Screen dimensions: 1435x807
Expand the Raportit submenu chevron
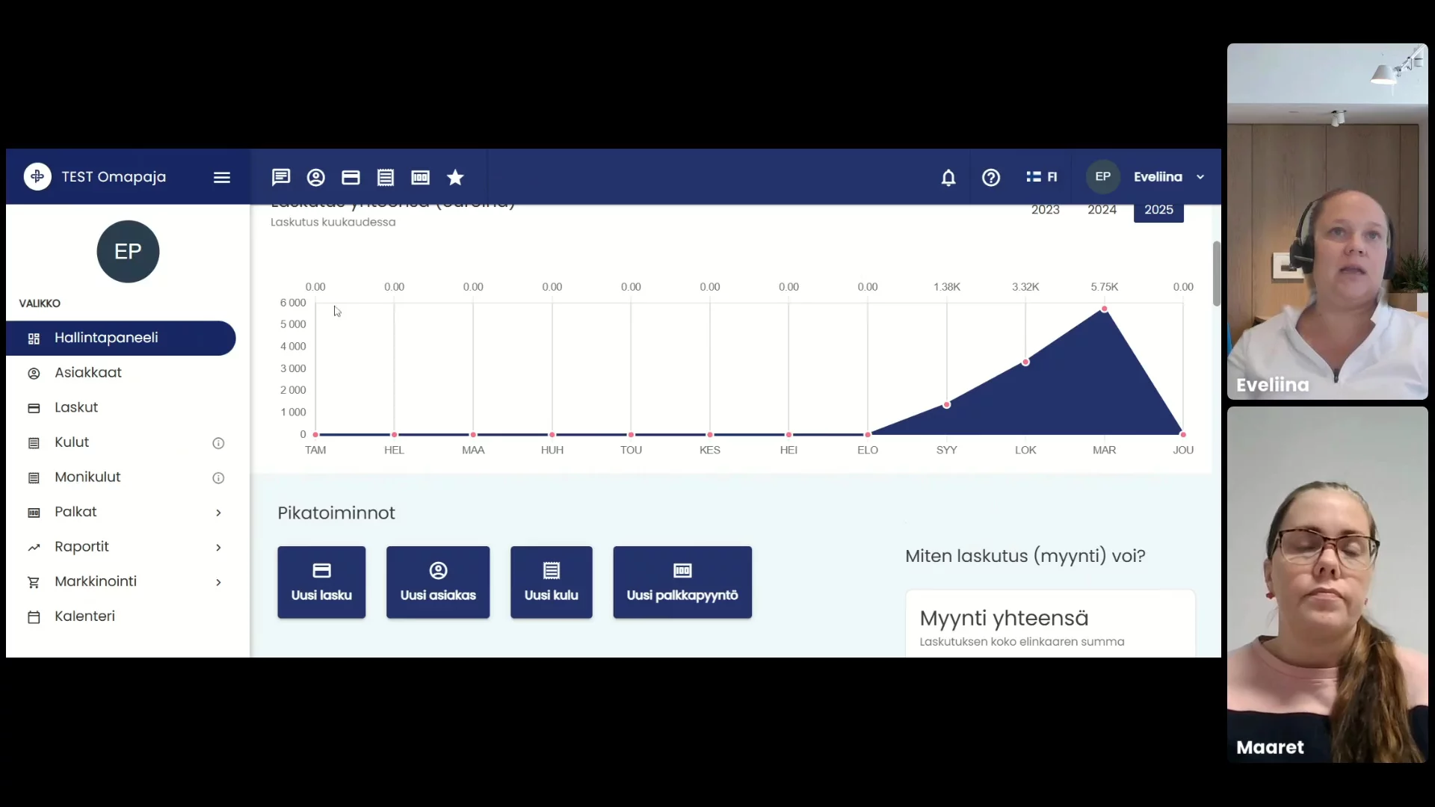click(218, 548)
